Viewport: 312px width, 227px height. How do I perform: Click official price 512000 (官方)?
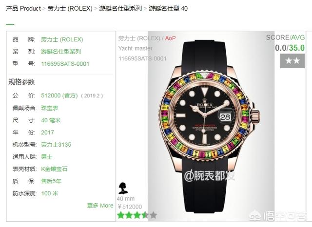tap(59, 95)
